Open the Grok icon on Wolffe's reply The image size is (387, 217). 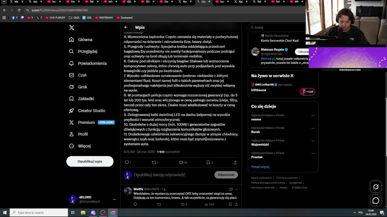pos(231,189)
